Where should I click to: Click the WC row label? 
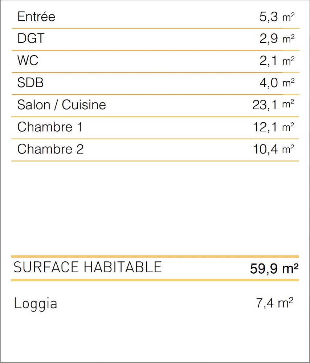(x=28, y=61)
